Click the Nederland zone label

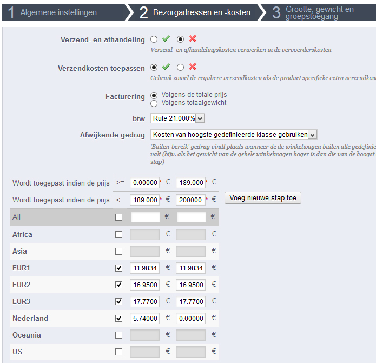[30, 319]
